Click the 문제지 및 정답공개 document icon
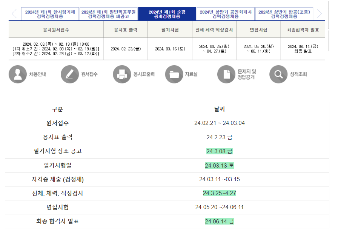The image size is (338, 237). tap(226, 74)
